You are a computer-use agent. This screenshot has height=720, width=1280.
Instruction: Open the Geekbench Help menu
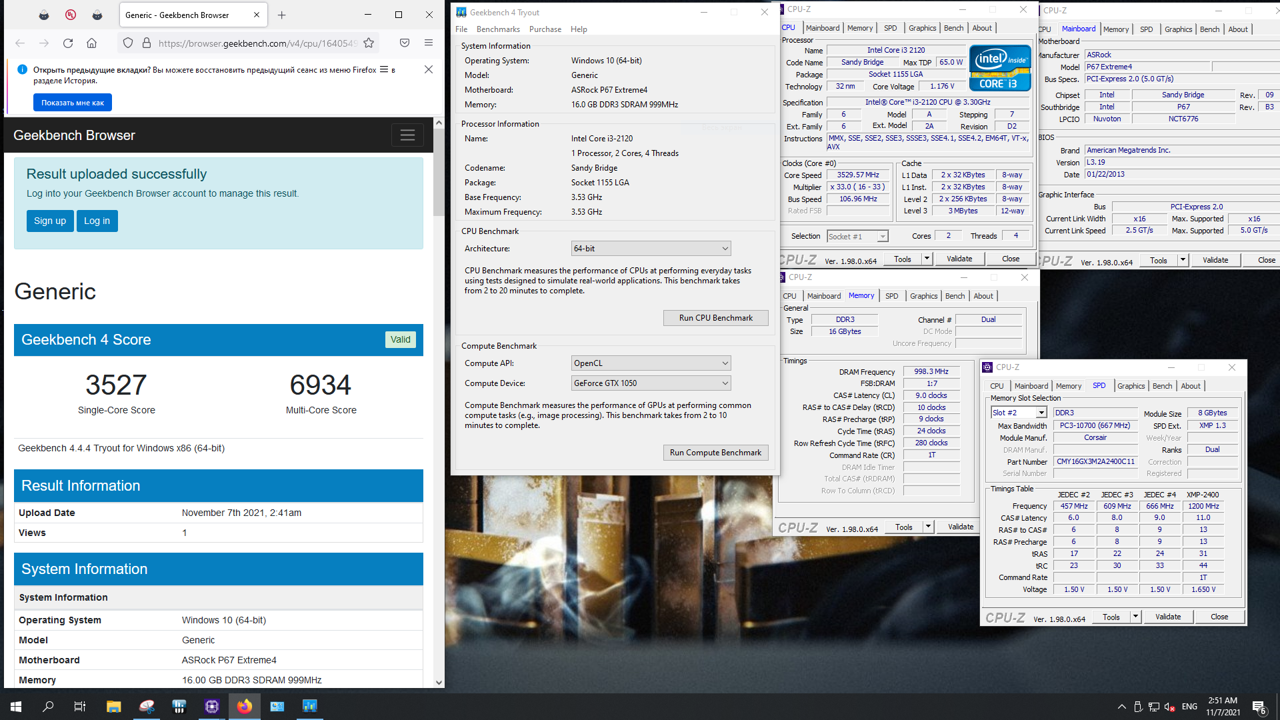[x=579, y=29]
